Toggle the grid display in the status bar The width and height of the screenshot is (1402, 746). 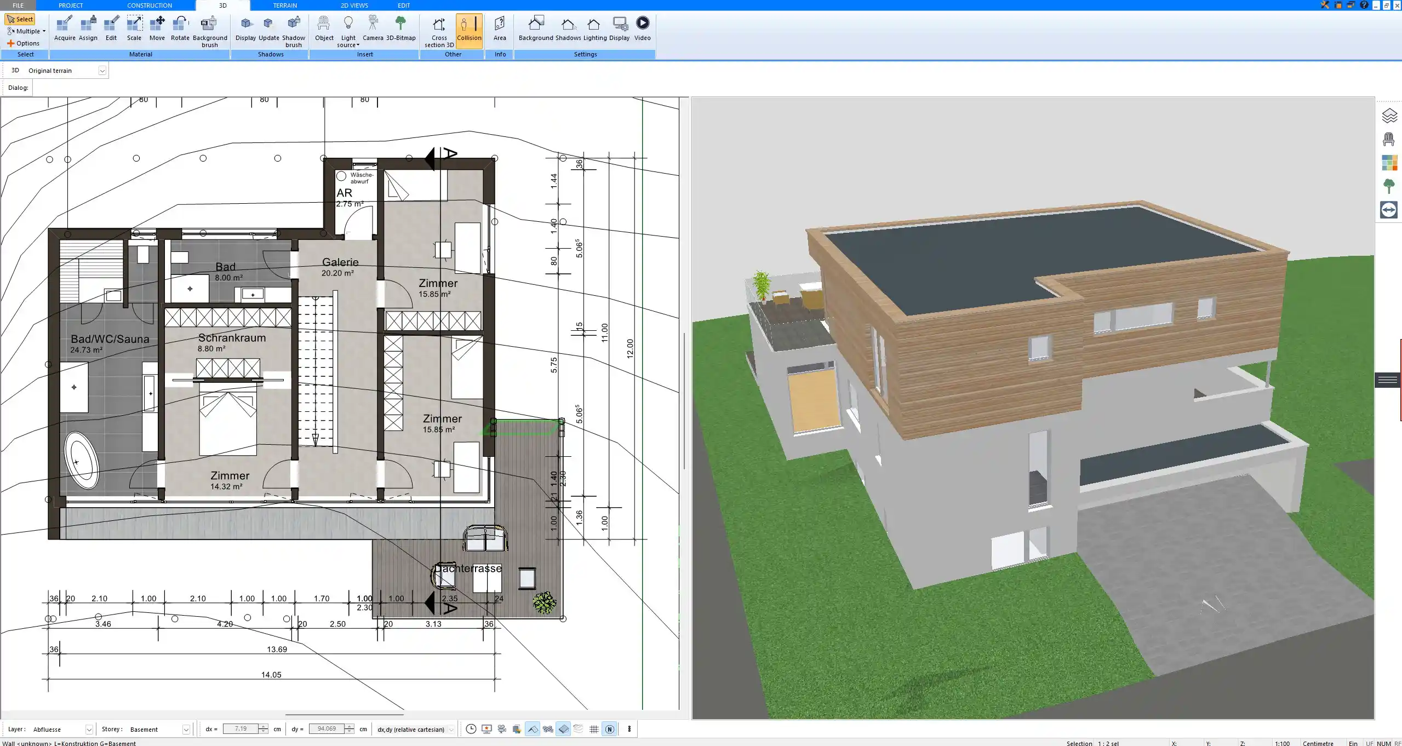click(x=594, y=729)
